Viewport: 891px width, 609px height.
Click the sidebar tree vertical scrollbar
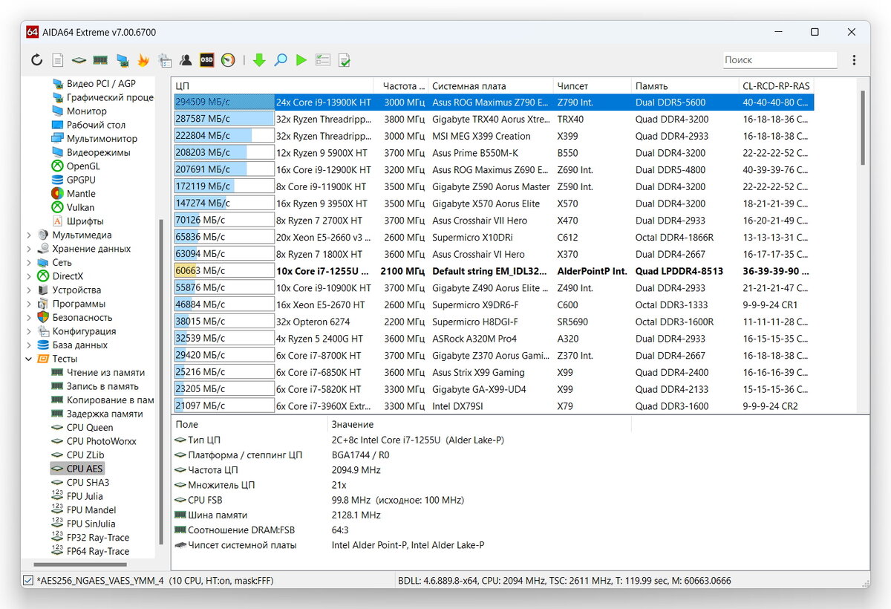[x=160, y=383]
